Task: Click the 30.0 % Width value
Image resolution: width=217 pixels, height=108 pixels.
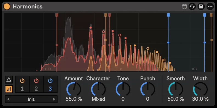Action: [200, 99]
